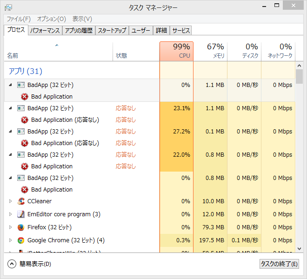Click window icon of BadApp at 23.1% CPU
This screenshot has width=307, height=279.
(21, 108)
